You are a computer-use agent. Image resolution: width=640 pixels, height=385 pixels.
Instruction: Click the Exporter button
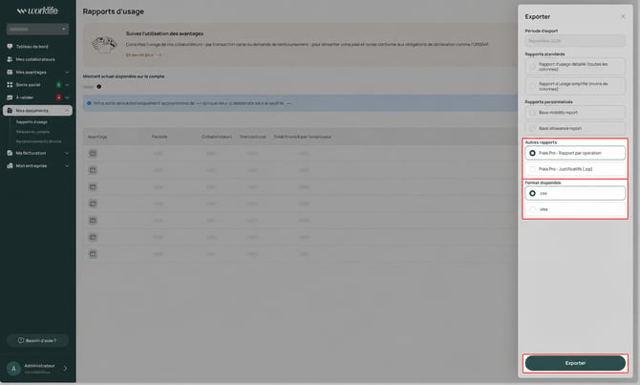click(x=575, y=363)
